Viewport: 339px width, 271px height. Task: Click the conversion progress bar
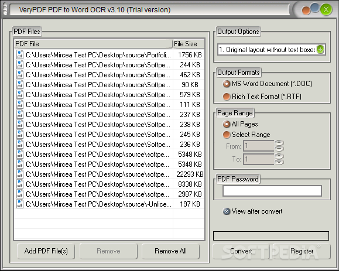[x=271, y=236]
